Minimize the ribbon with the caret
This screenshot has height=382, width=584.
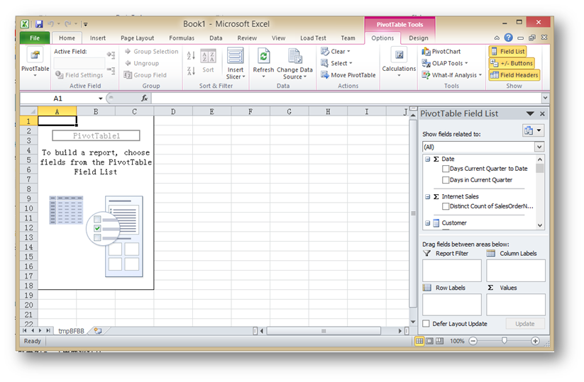pos(497,38)
